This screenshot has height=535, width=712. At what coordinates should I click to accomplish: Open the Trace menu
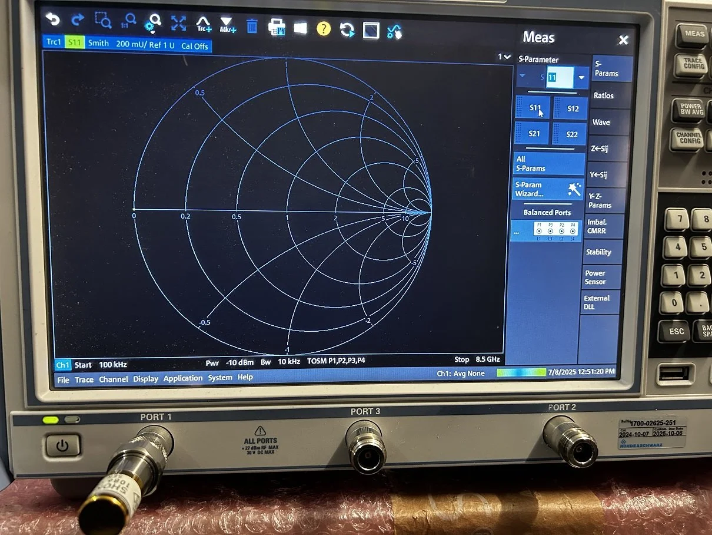click(84, 379)
